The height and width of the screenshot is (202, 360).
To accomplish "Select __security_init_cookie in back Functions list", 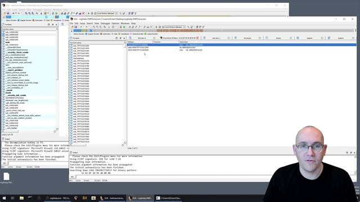I will pos(16,95).
